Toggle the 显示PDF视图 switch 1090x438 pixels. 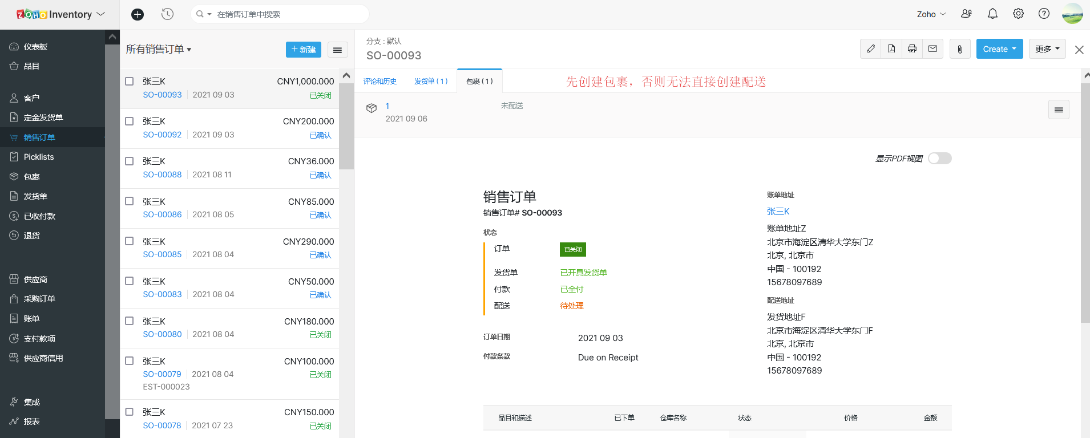pyautogui.click(x=939, y=159)
